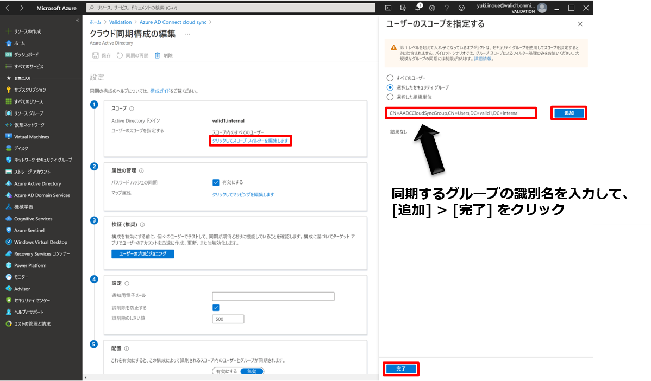Toggle 誤削除を防止する checkbox
Viewport: 651px width, 381px height.
pyautogui.click(x=216, y=308)
